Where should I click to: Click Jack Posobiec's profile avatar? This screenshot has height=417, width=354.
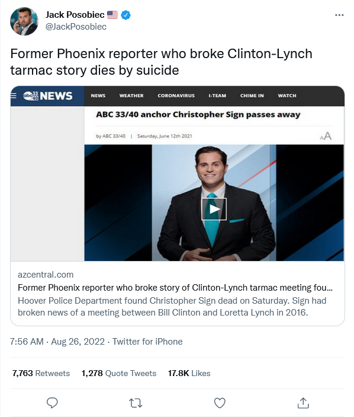24,21
